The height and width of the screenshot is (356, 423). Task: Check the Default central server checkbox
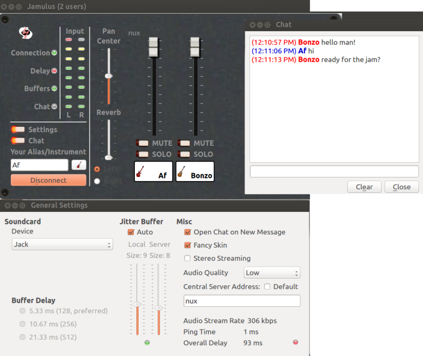268,287
